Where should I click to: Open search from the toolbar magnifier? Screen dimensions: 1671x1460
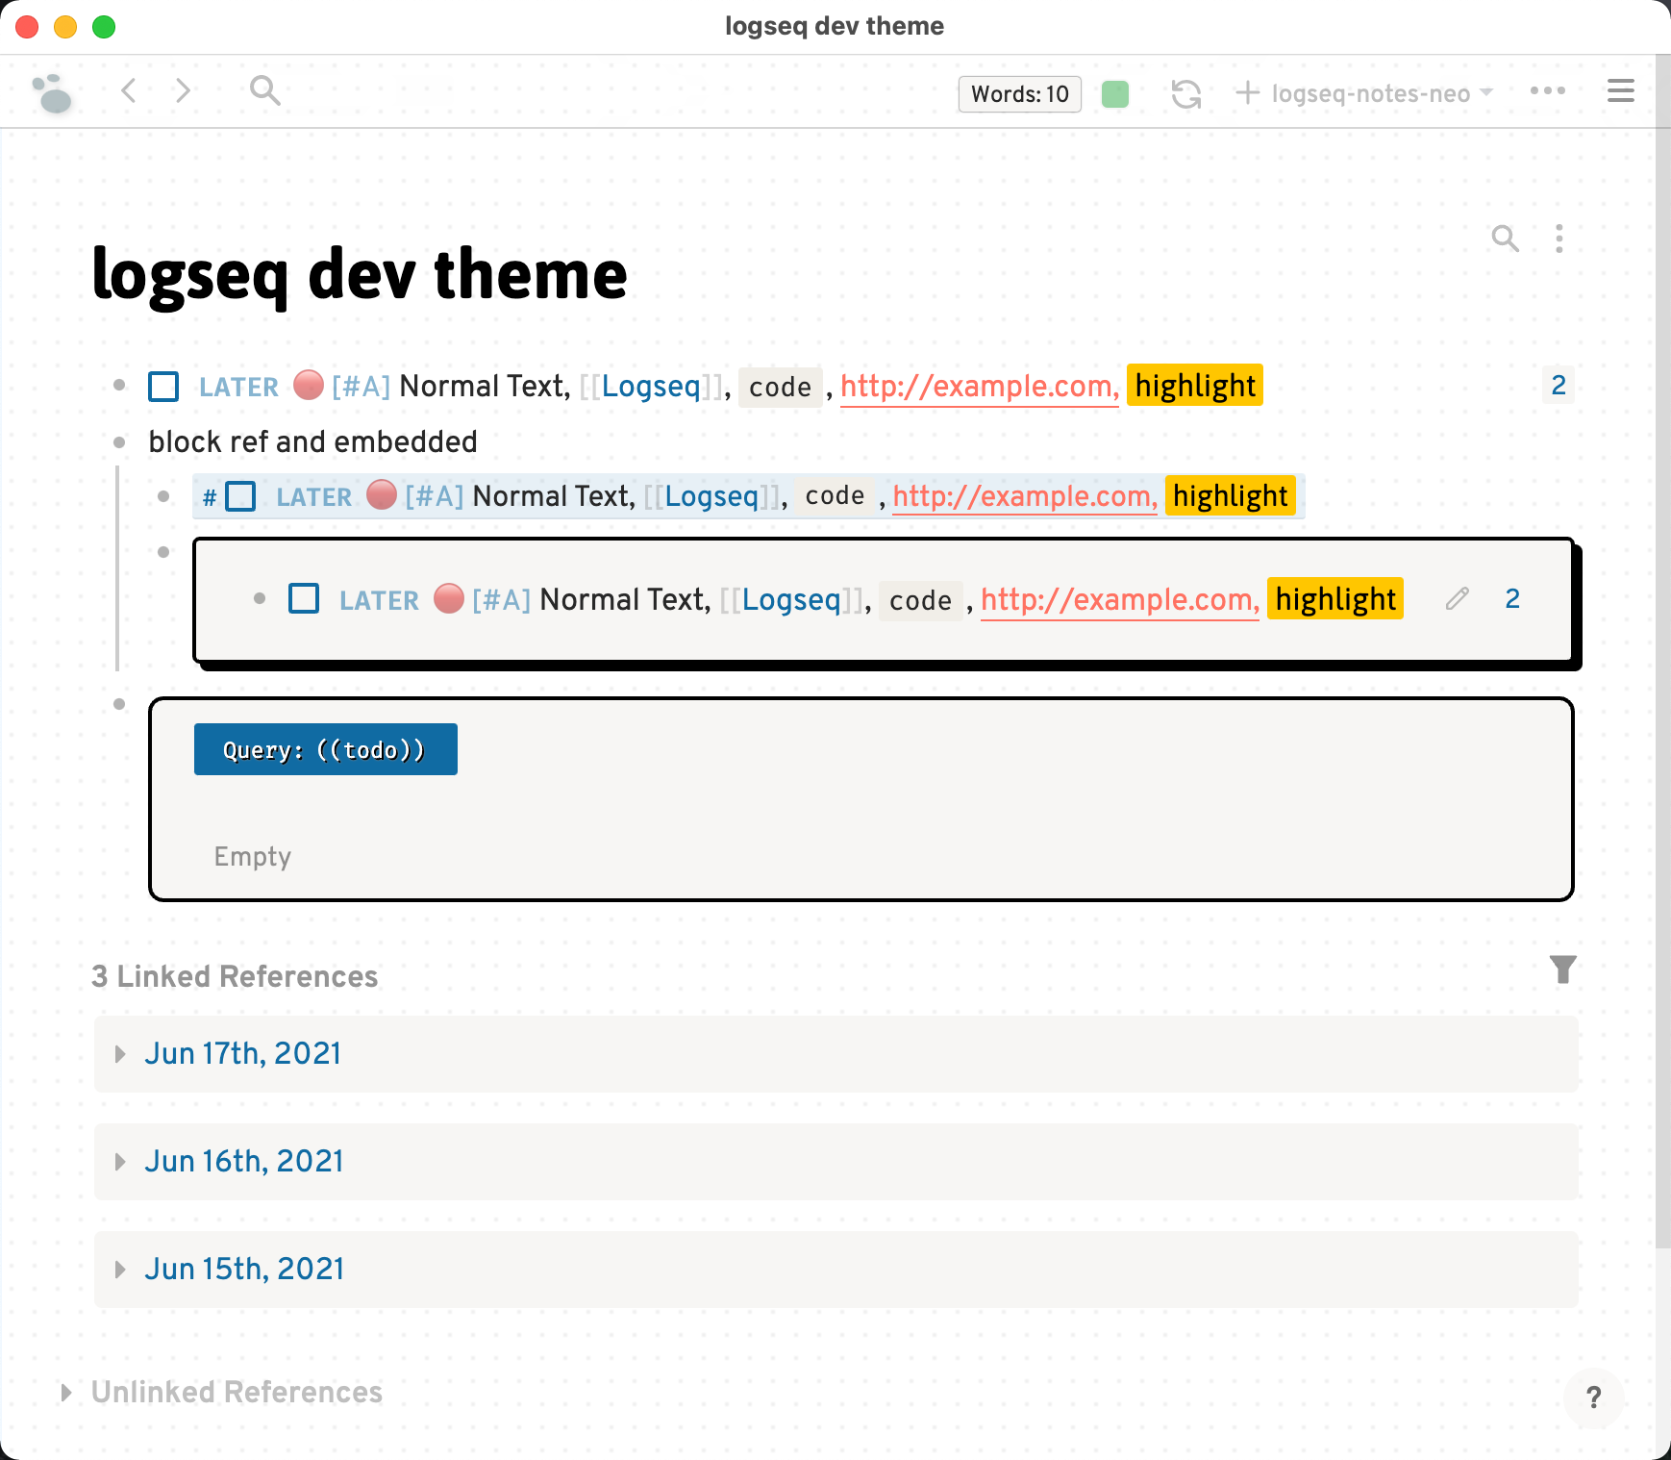click(264, 91)
